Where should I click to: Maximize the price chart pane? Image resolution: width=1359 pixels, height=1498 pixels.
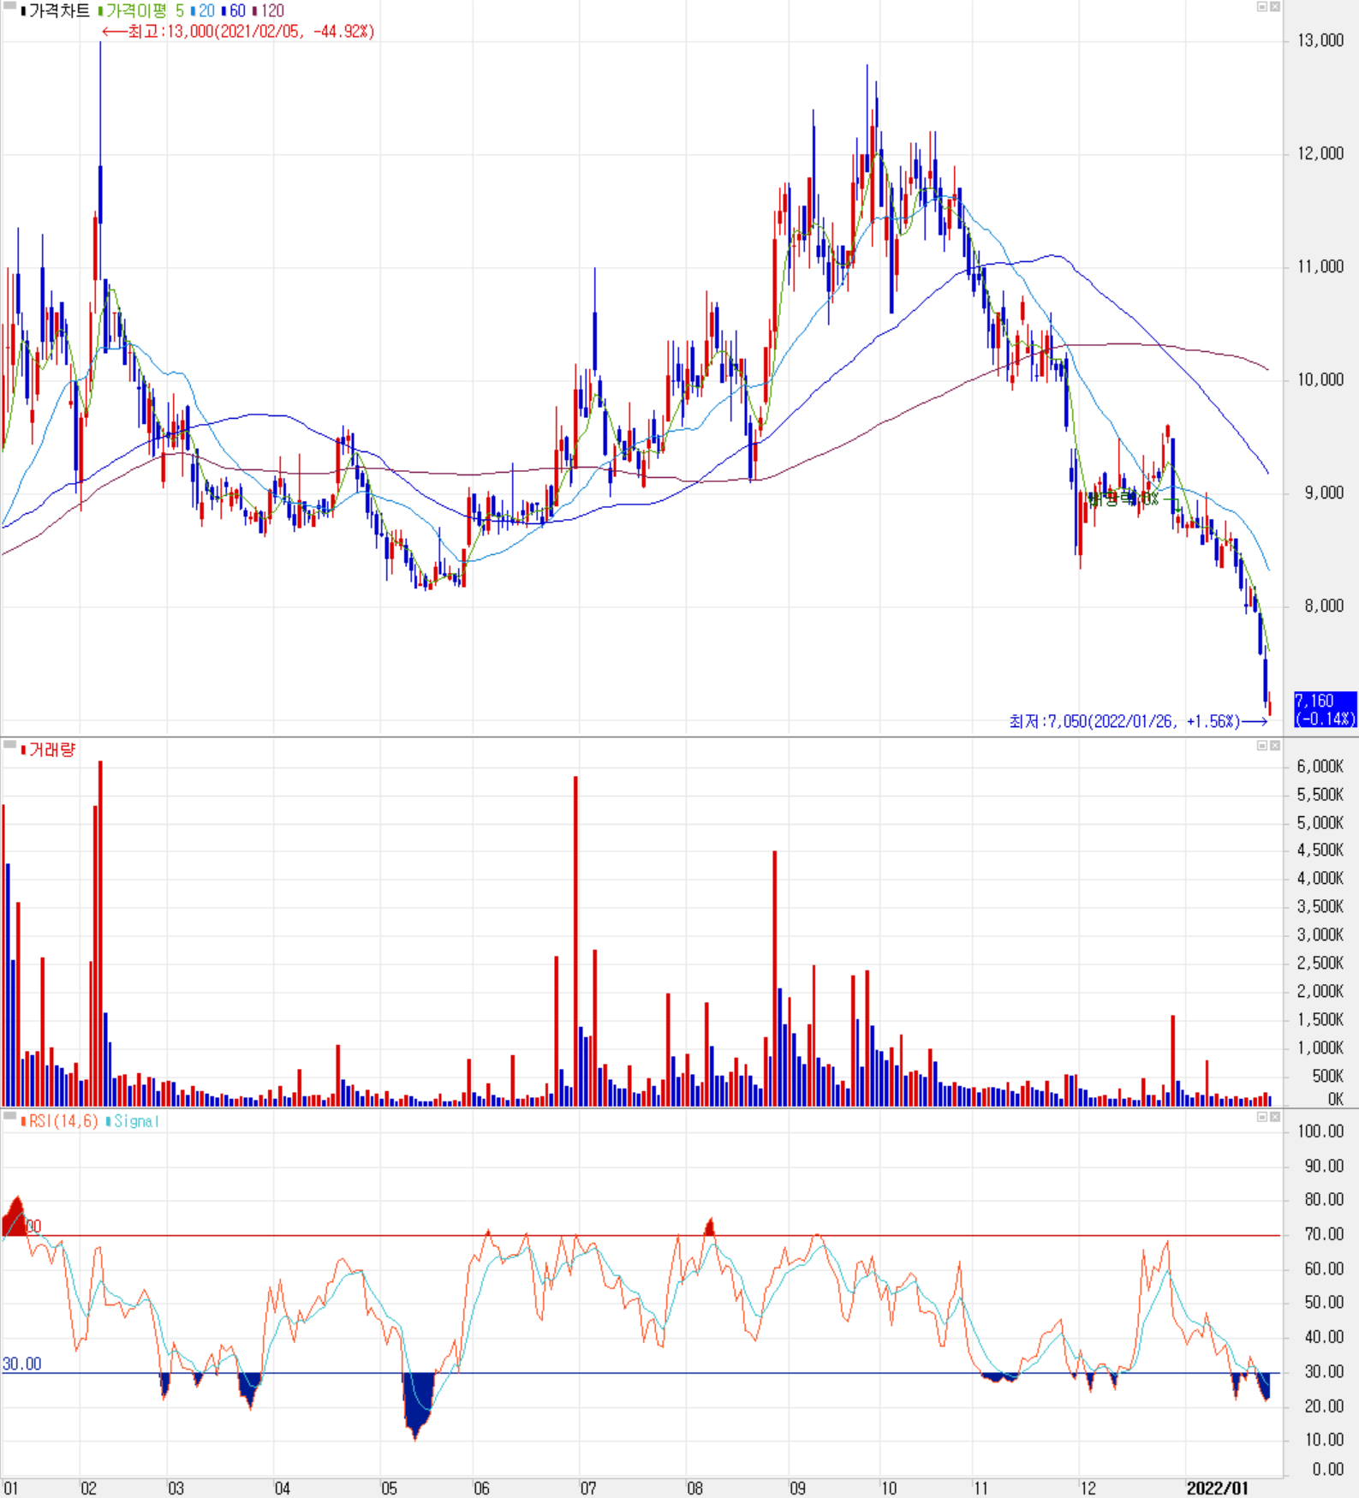pyautogui.click(x=1261, y=7)
